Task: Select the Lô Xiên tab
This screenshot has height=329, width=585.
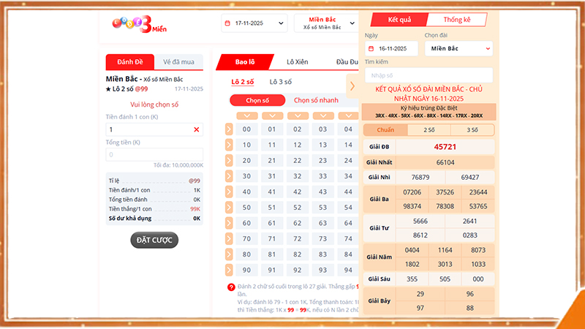Action: click(x=298, y=62)
